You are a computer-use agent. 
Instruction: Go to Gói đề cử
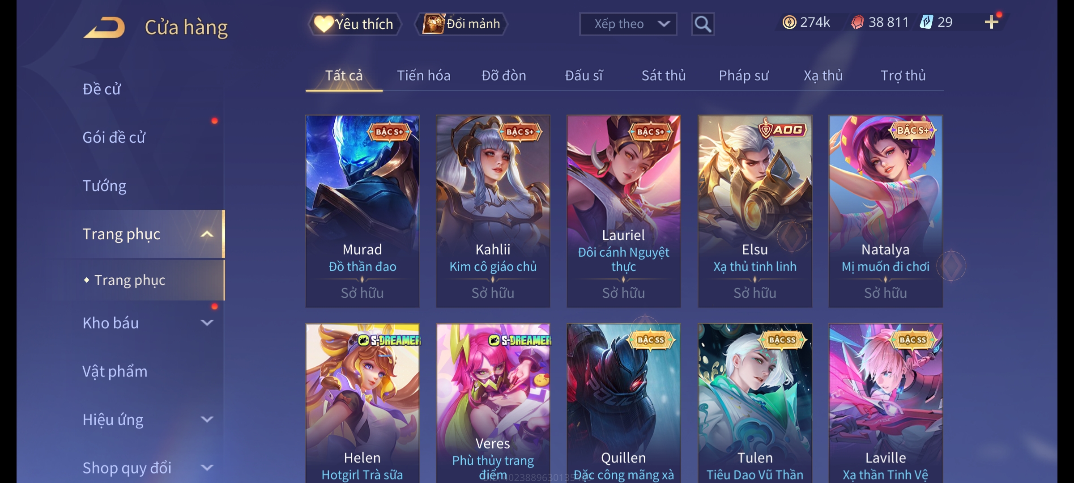pyautogui.click(x=114, y=137)
